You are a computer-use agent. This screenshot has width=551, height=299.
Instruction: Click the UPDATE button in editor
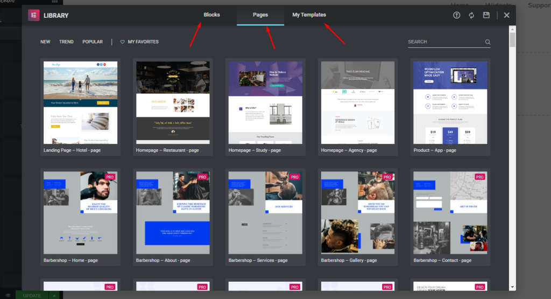[32, 295]
